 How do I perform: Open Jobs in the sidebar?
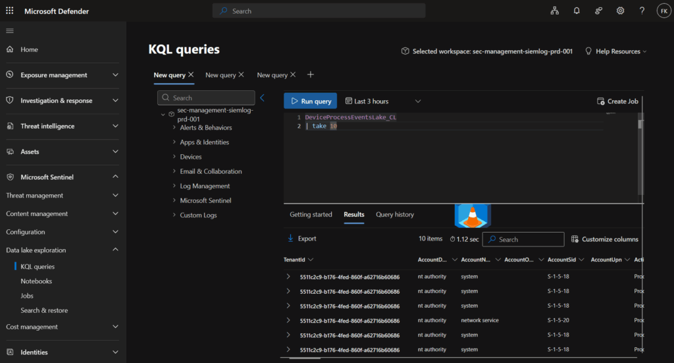pyautogui.click(x=26, y=296)
